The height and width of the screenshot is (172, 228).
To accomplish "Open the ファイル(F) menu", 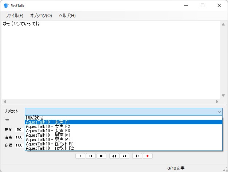I will (15, 16).
